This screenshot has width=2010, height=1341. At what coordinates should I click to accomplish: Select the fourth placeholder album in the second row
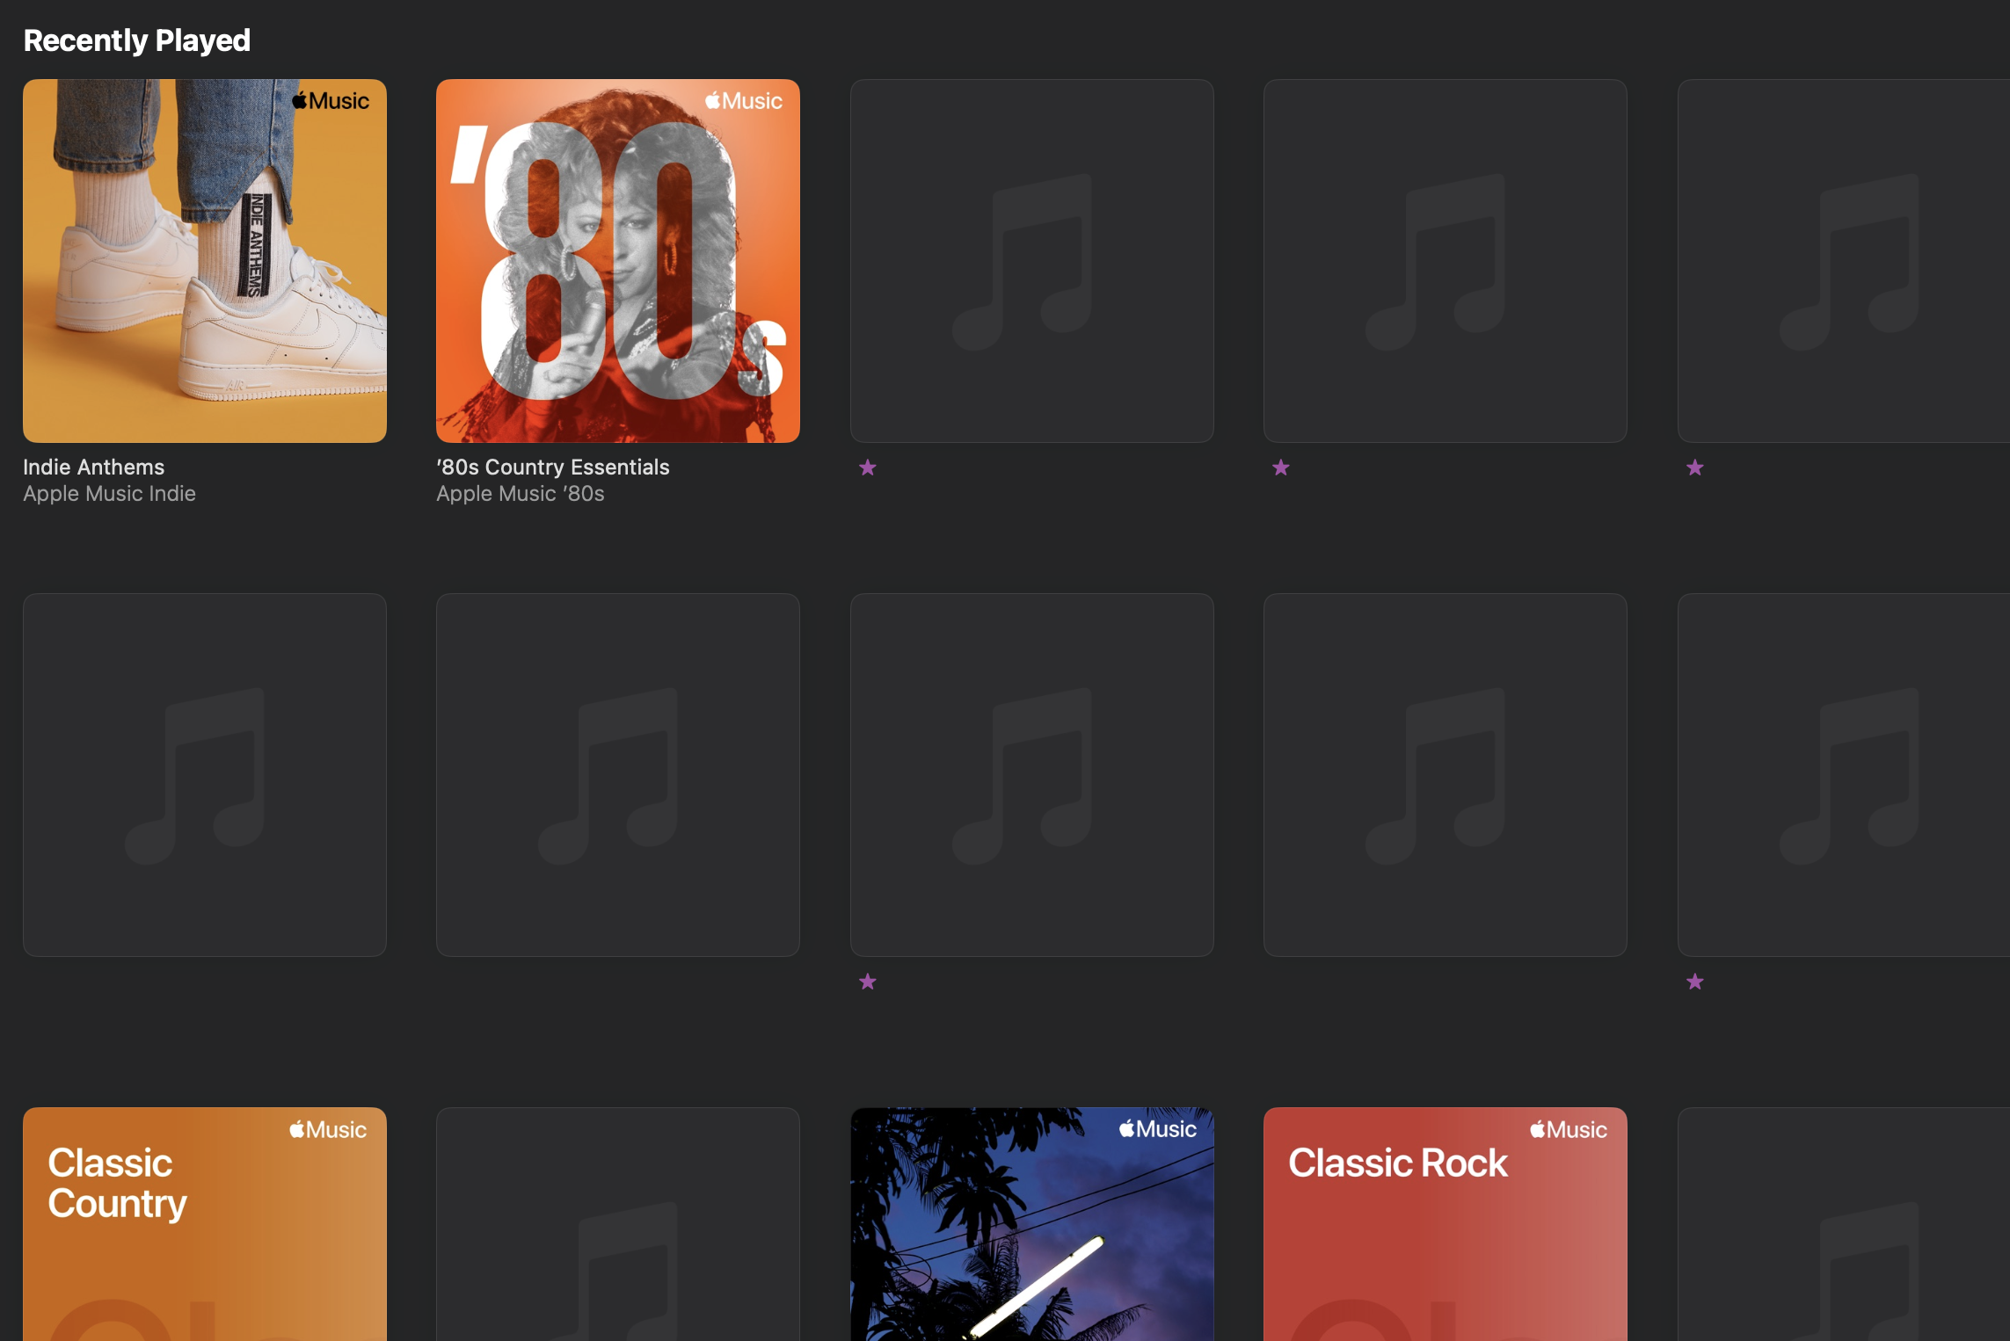click(x=1445, y=774)
